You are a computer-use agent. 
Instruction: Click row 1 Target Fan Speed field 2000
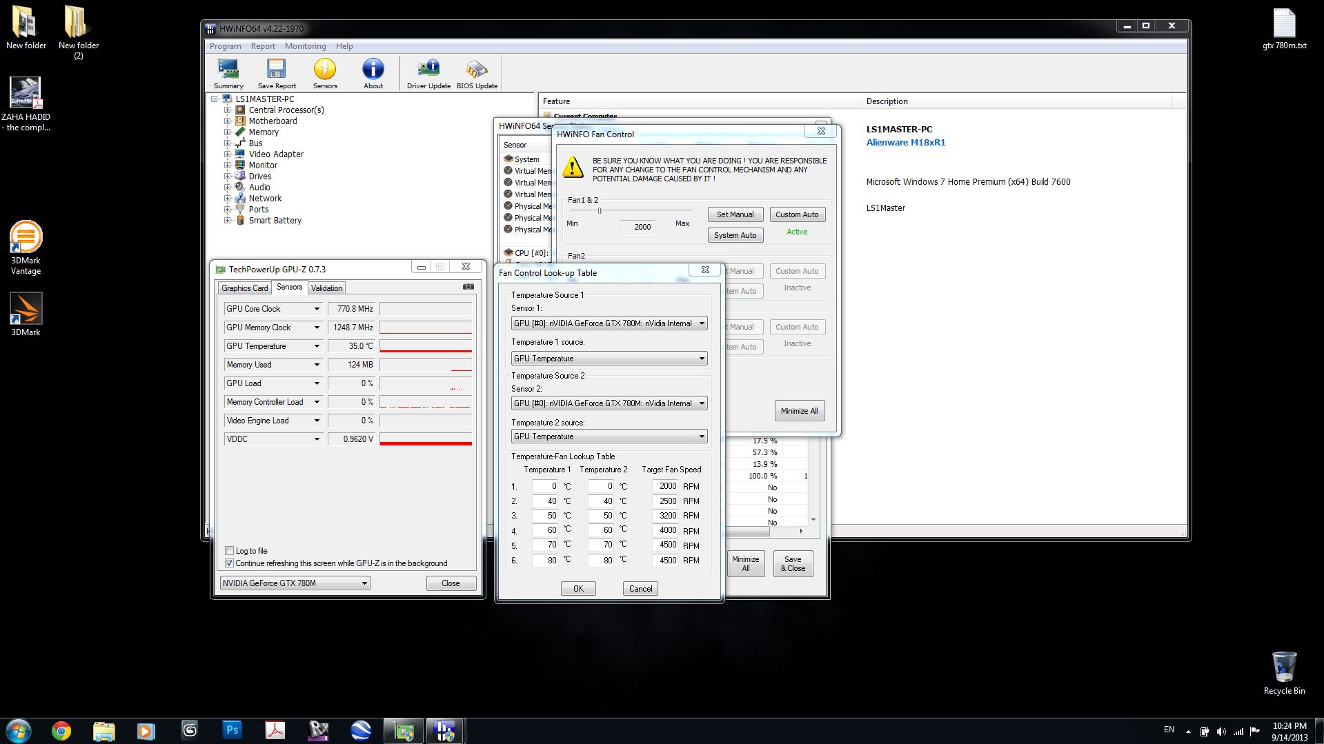click(x=665, y=486)
